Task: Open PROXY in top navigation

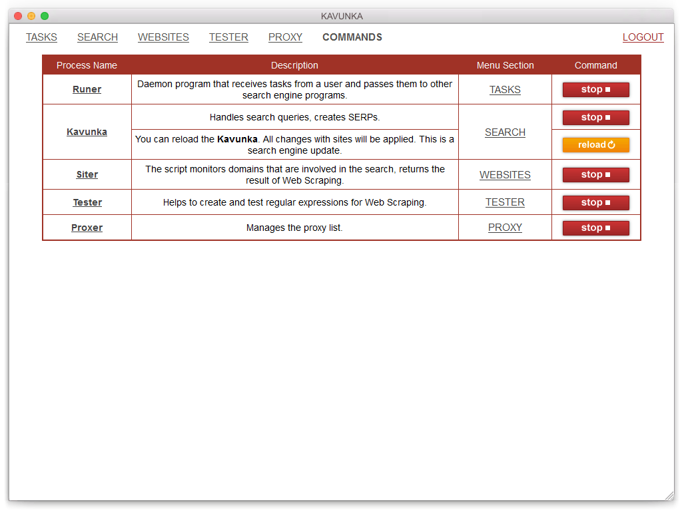Action: click(285, 37)
